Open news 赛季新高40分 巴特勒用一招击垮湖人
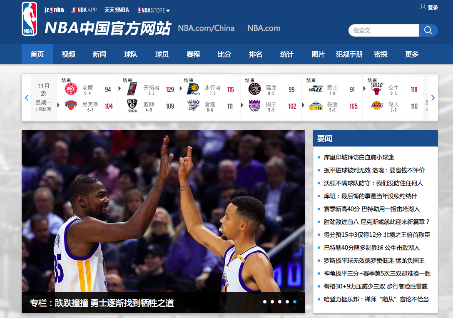Image resolution: width=453 pixels, height=318 pixels. pyautogui.click(x=372, y=209)
